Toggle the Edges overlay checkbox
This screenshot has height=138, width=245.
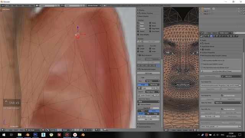click(x=138, y=26)
